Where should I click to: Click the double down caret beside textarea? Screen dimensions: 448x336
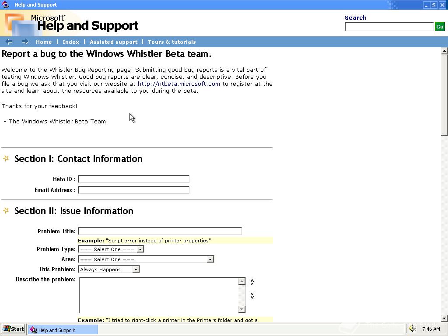(252, 295)
